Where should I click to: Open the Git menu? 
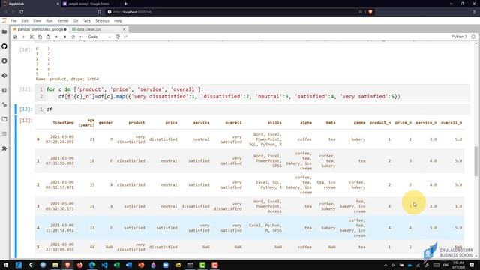click(x=76, y=21)
